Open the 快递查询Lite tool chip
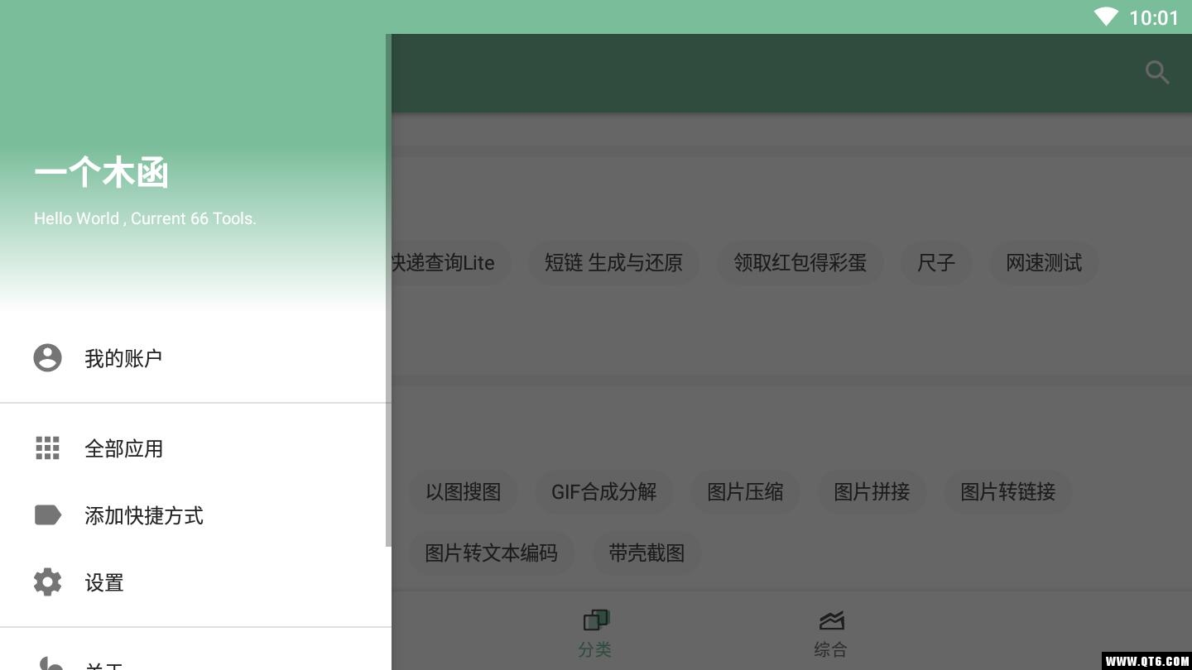Screen dimensions: 1192x670 pyautogui.click(x=451, y=263)
